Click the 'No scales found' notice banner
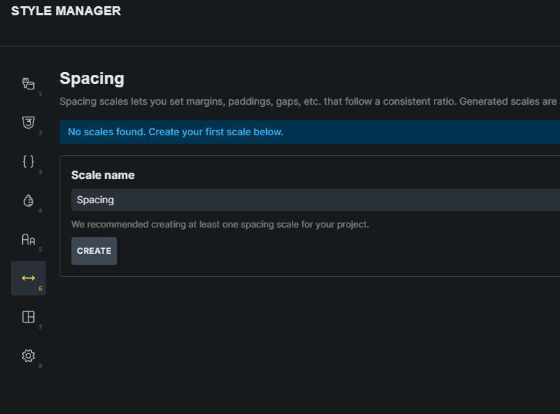The image size is (560, 414). coord(175,132)
